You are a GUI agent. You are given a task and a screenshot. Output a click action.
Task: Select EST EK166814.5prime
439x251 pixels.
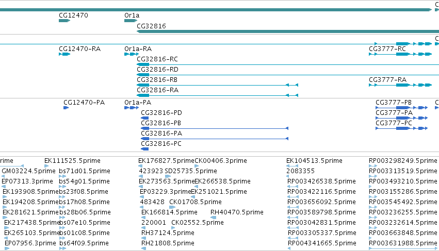click(x=169, y=212)
